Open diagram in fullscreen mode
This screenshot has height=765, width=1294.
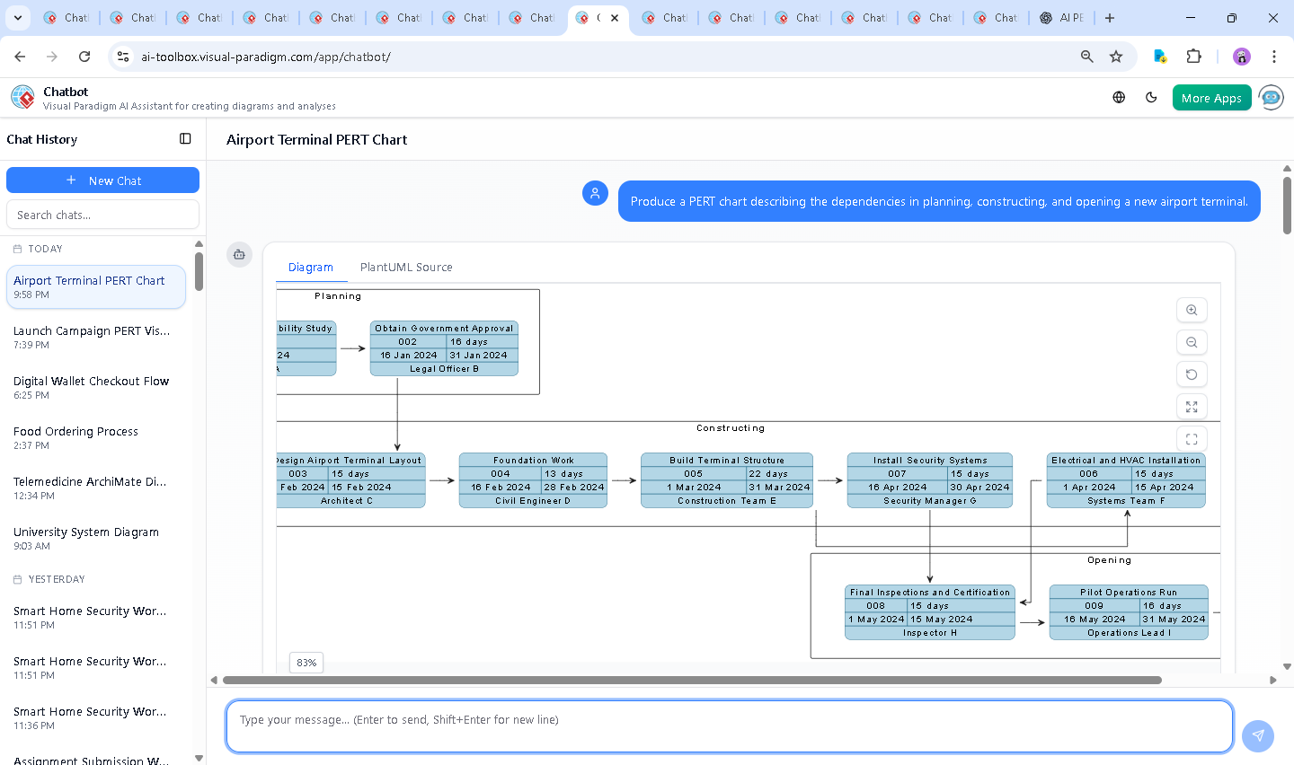click(x=1192, y=439)
